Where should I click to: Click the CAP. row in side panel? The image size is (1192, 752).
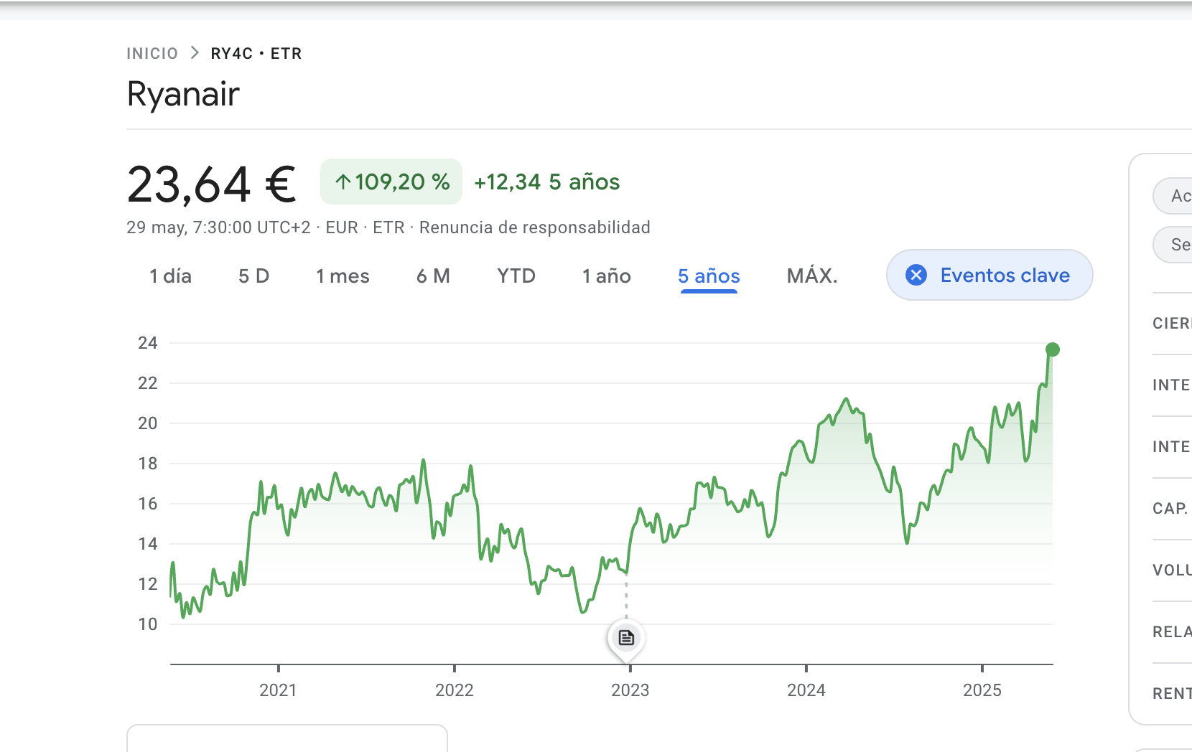(1172, 509)
